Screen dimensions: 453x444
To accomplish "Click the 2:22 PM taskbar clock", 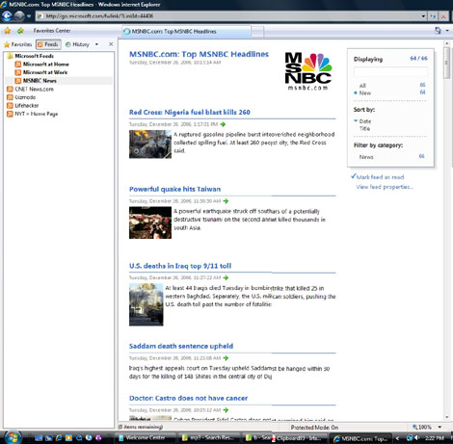I will [435, 438].
